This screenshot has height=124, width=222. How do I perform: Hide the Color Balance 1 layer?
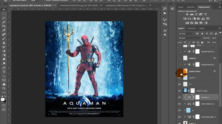tap(180, 104)
